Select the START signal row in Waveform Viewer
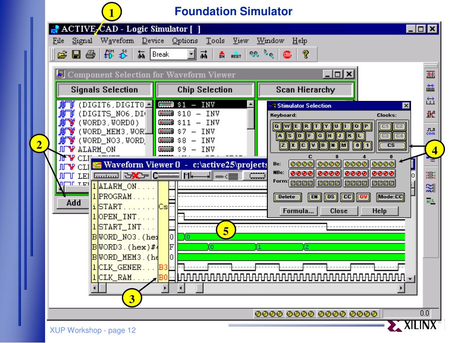The height and width of the screenshot is (343, 457). tap(130, 206)
